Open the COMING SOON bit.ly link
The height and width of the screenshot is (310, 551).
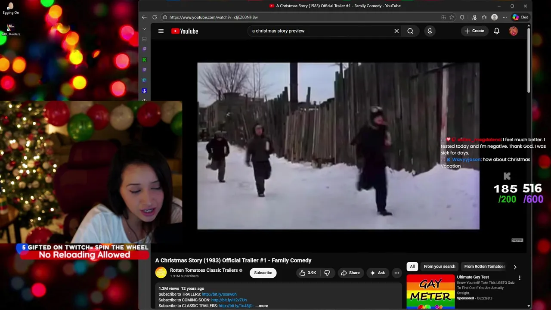point(229,300)
